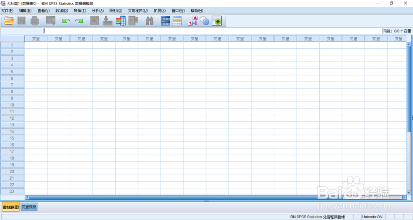Select row header 2
413x220 pixels.
click(x=12, y=52)
